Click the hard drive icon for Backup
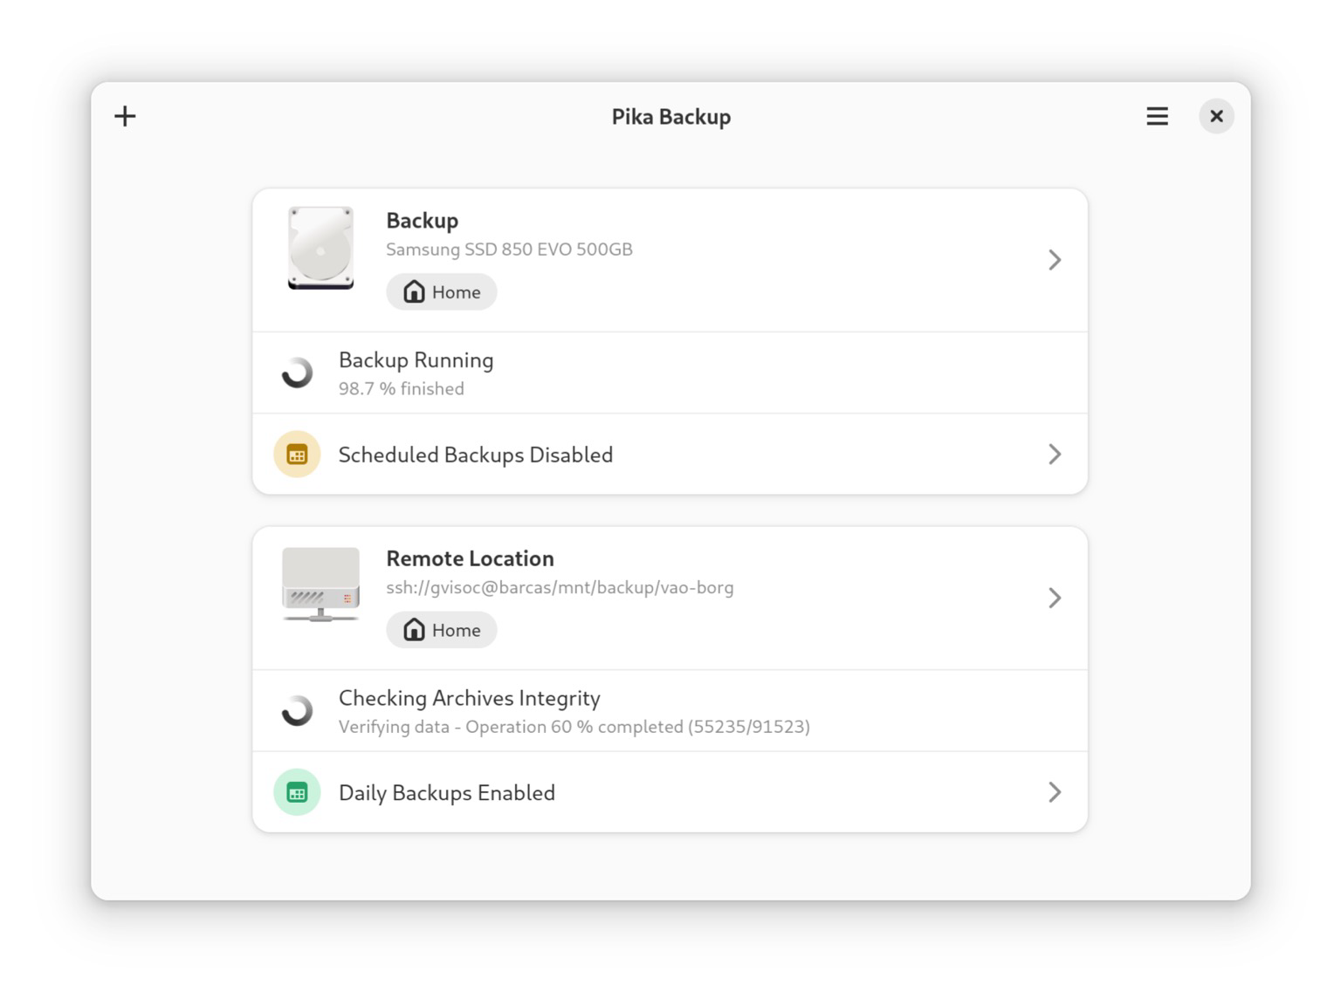Viewport: 1341px width, 999px height. 320,248
